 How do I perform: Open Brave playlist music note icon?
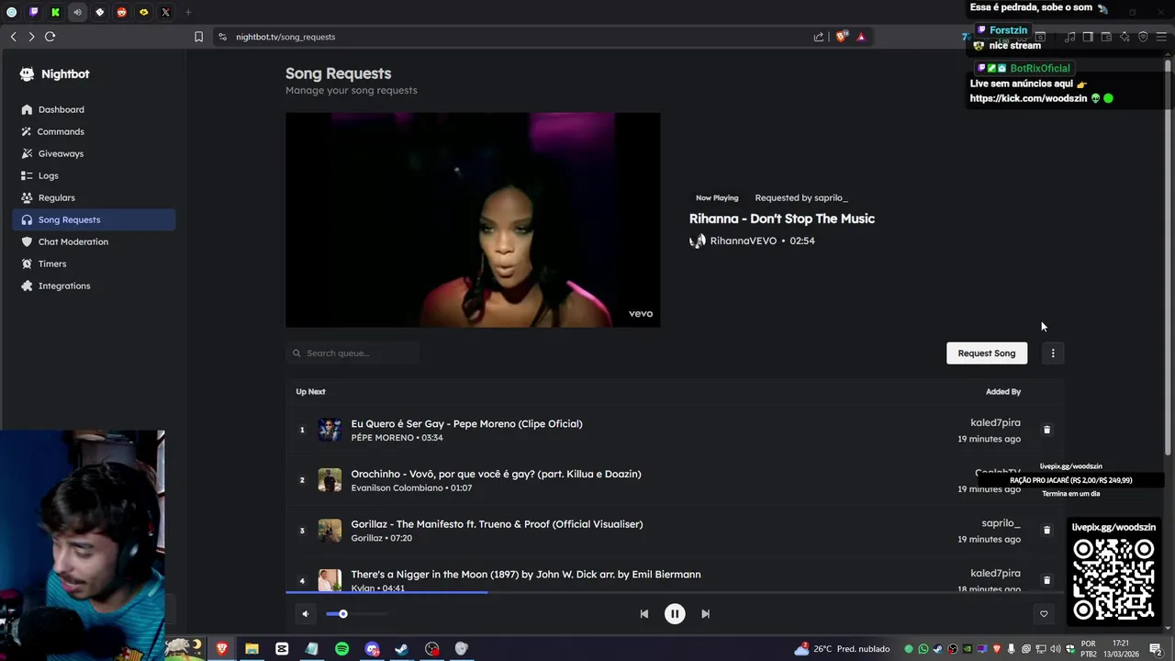click(1069, 37)
